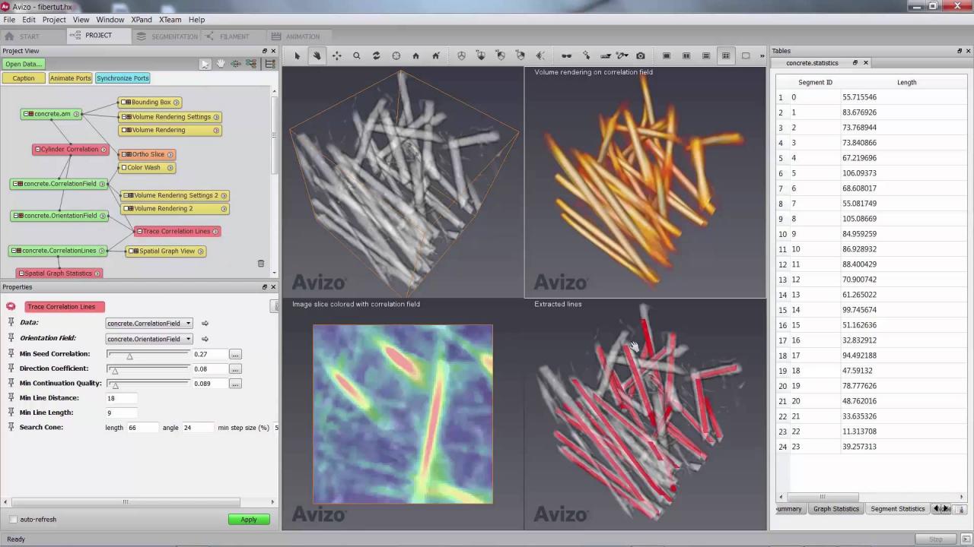The height and width of the screenshot is (547, 974).
Task: Toggle Color Wash visibility box
Action: pos(123,168)
